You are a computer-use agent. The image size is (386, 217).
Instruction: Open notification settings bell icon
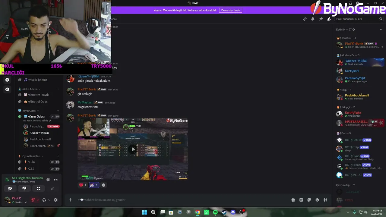click(313, 19)
